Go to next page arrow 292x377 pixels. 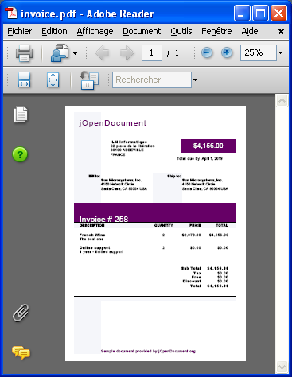tap(127, 53)
